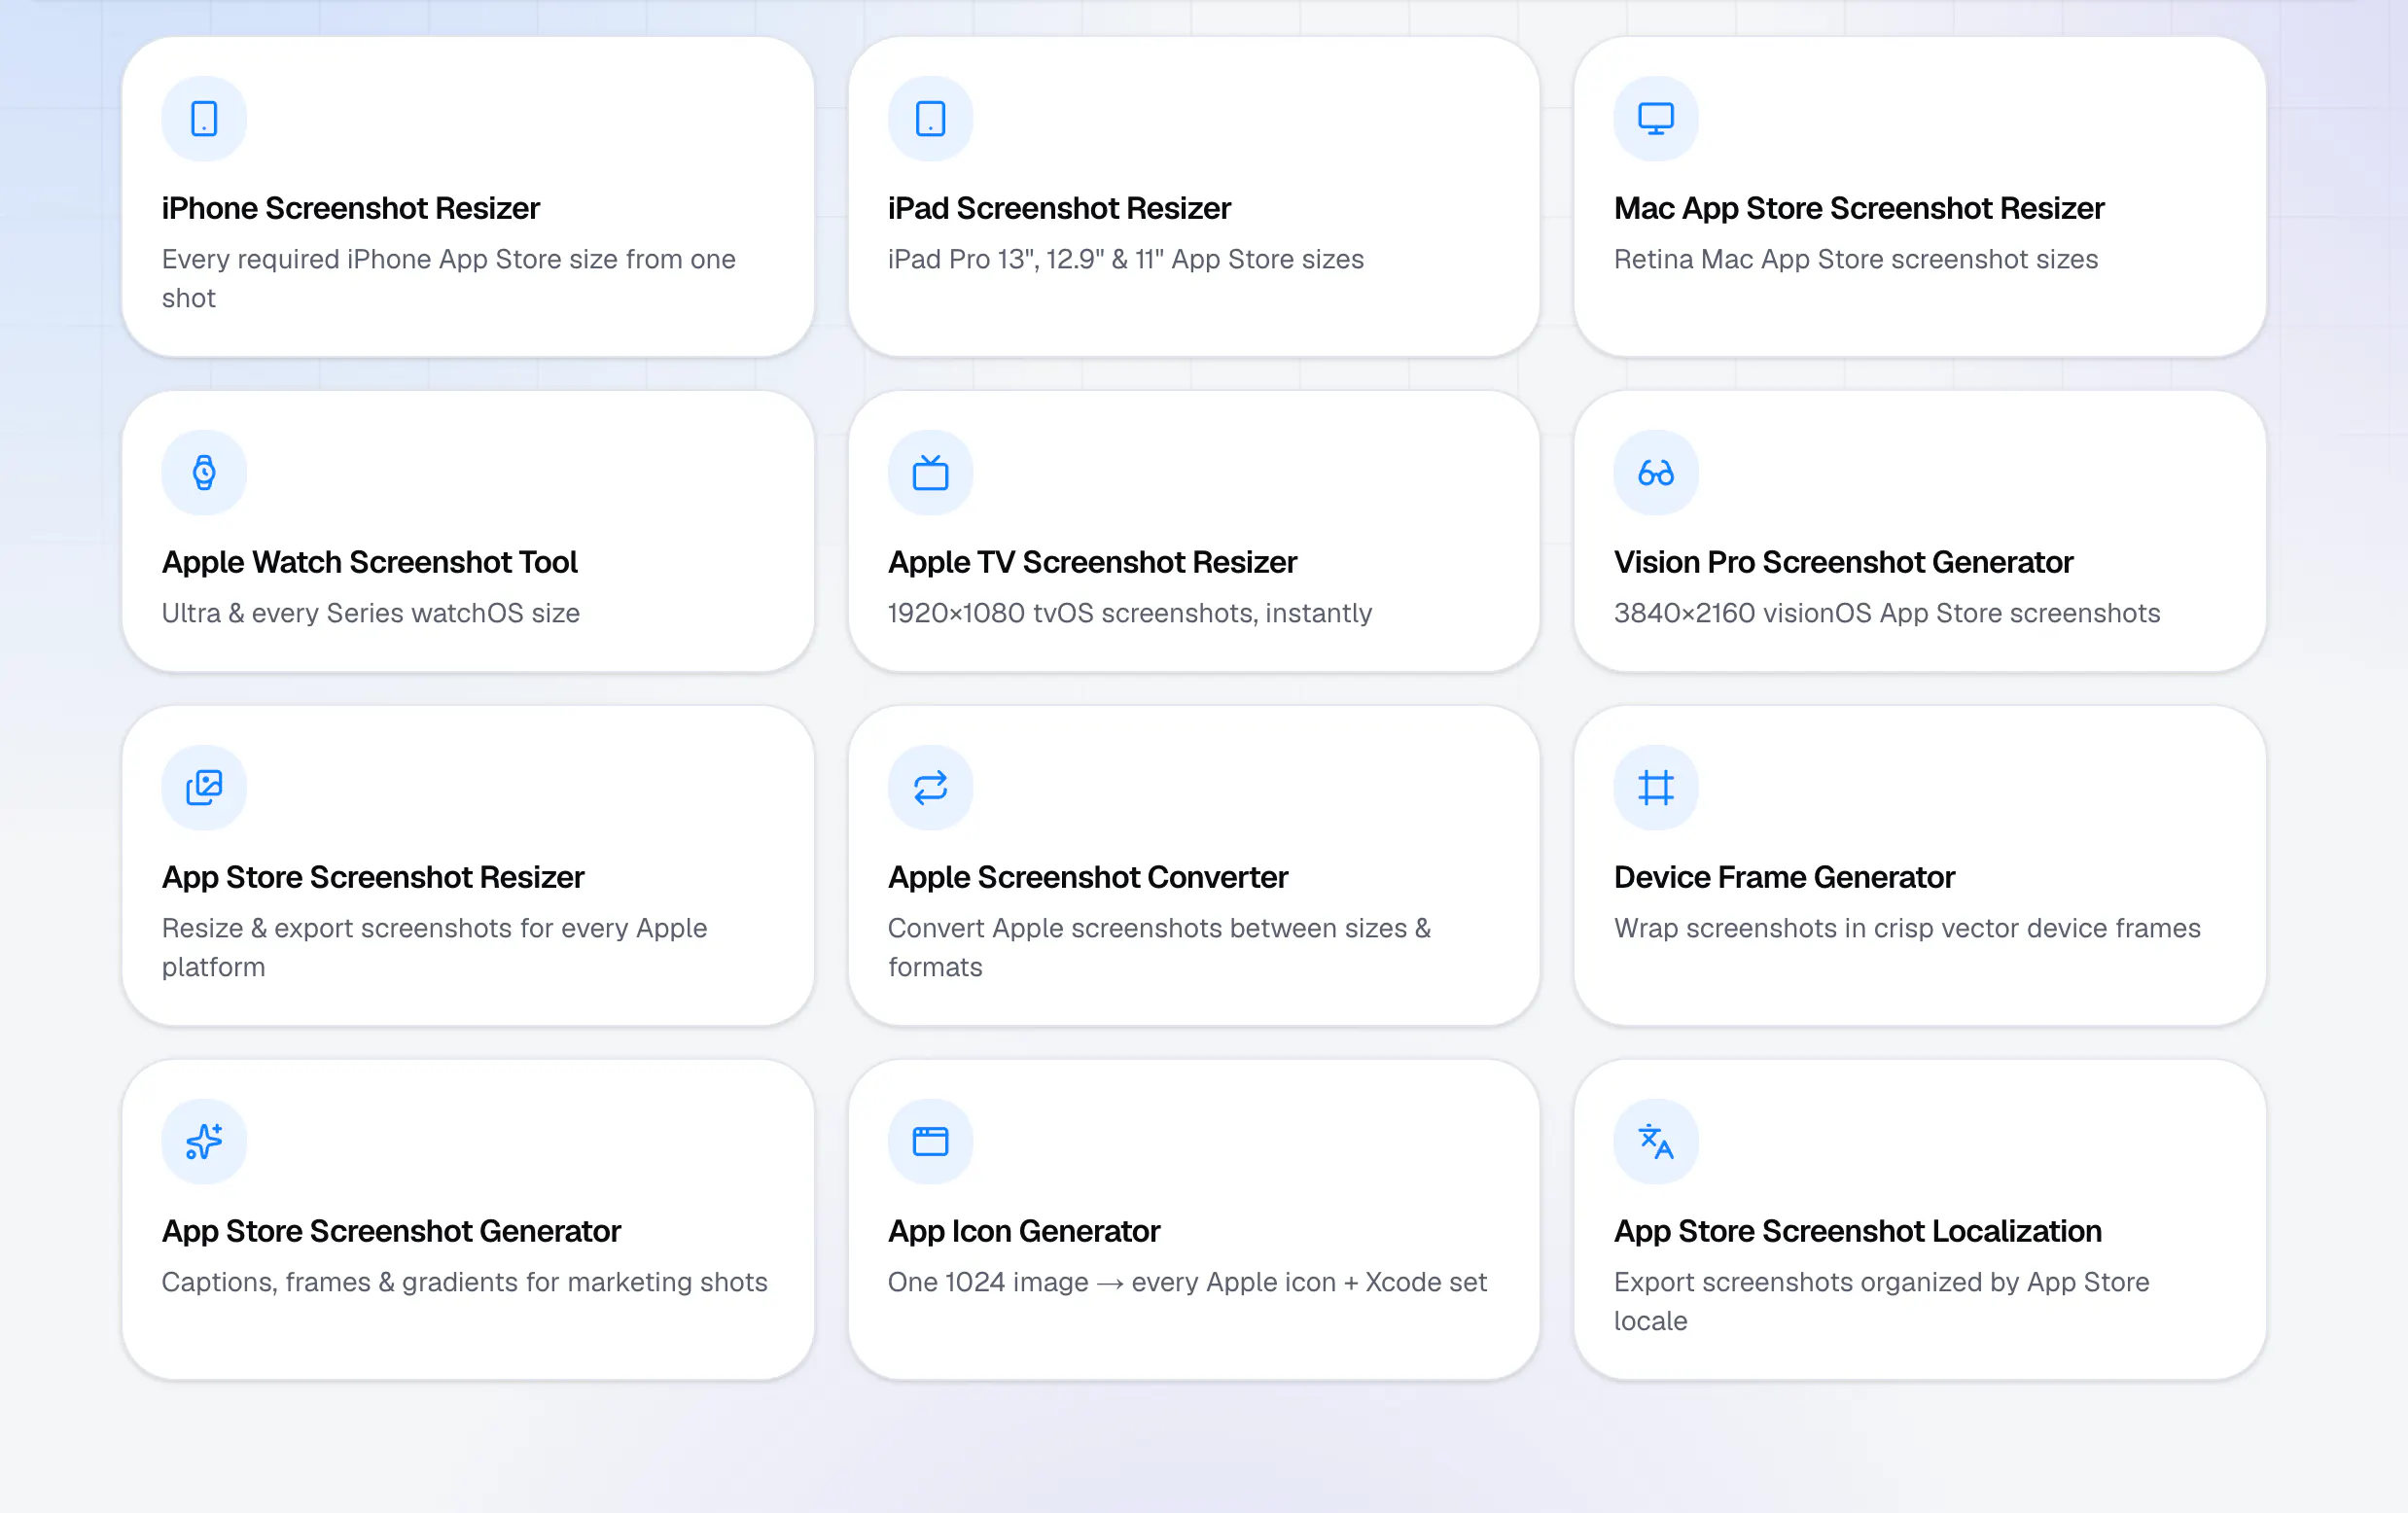Open the App Store Screenshot Resizer title
This screenshot has width=2408, height=1513.
tap(373, 877)
